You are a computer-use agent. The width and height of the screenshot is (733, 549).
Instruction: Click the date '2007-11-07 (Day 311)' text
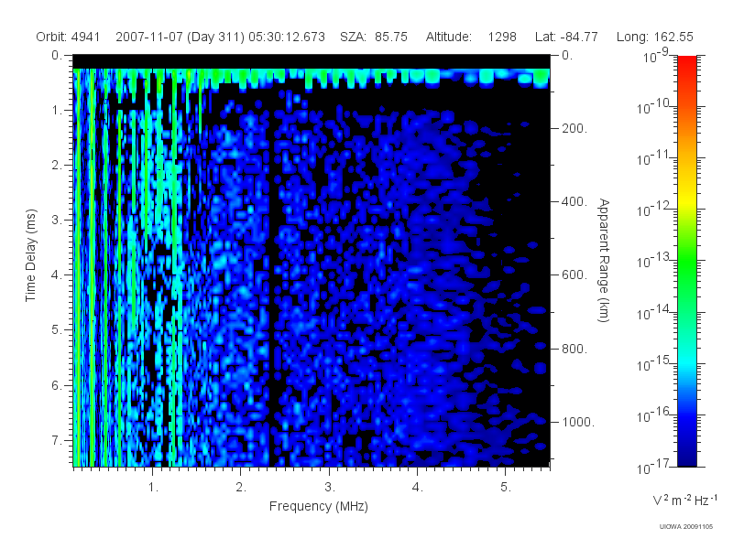click(x=180, y=37)
